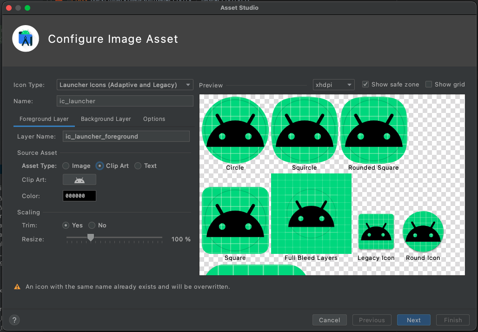Select the Full Bleed Layers preview
The height and width of the screenshot is (332, 478).
coord(311,214)
